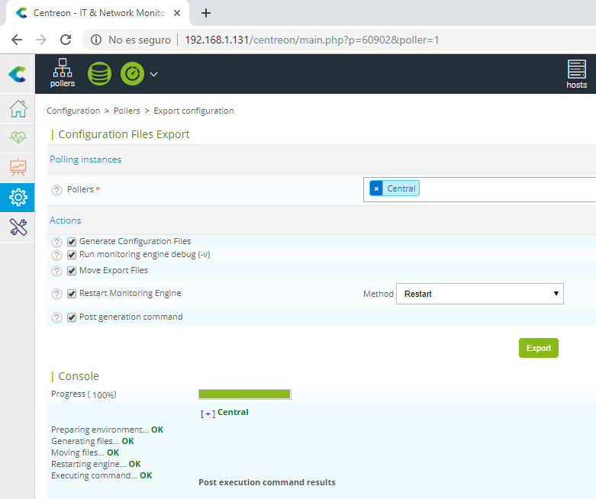596x499 pixels.
Task: Click 'Executing command... OK' status line
Action: point(101,475)
